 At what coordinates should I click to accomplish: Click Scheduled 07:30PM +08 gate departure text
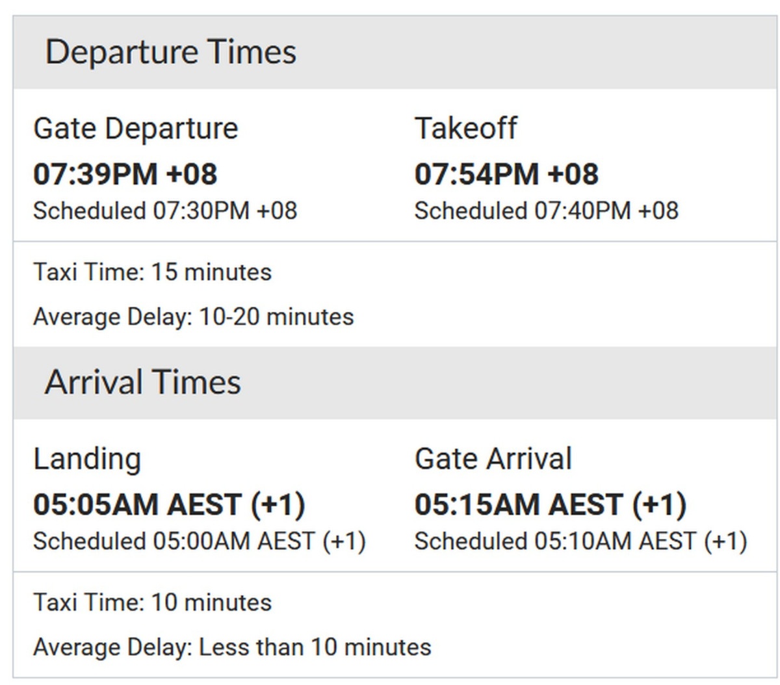click(165, 211)
